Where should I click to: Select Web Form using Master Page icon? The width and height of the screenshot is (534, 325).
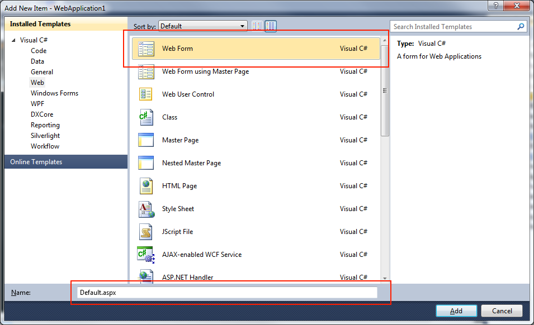point(146,71)
